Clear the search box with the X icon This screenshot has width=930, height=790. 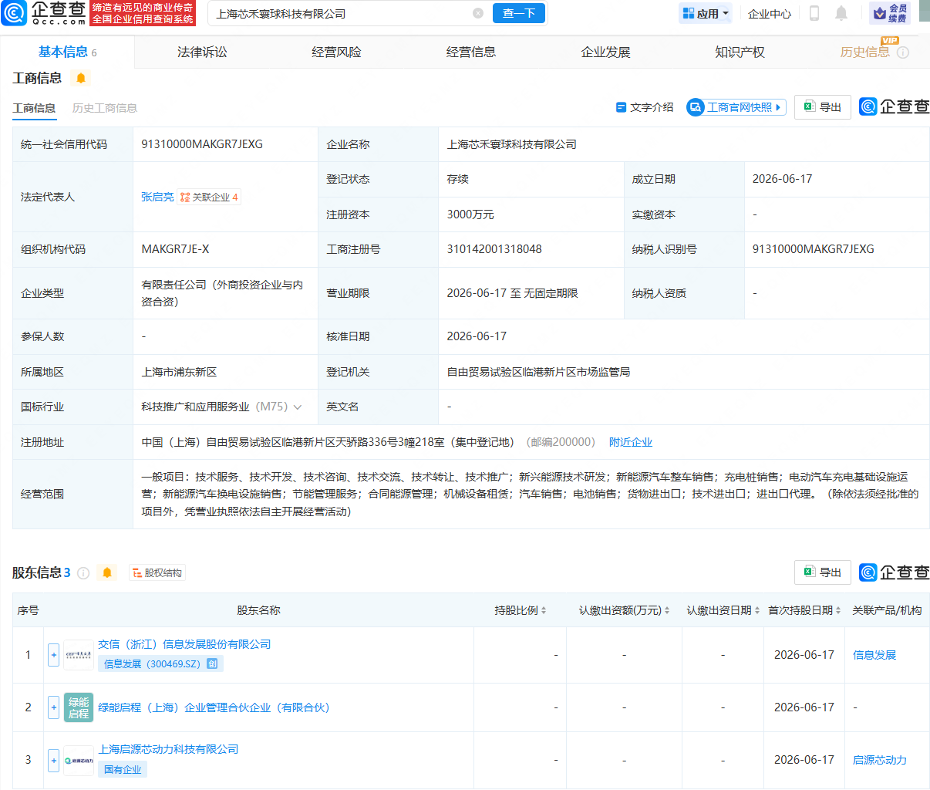click(x=478, y=13)
